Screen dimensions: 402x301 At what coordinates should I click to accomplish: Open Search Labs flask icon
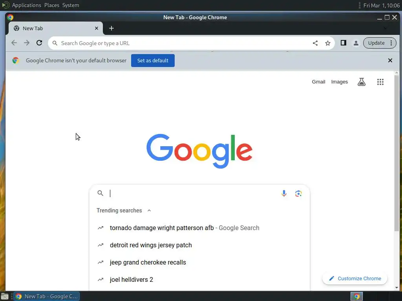tap(362, 82)
